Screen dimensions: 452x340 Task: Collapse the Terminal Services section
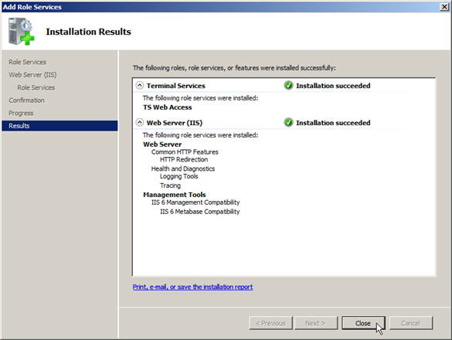tap(140, 85)
